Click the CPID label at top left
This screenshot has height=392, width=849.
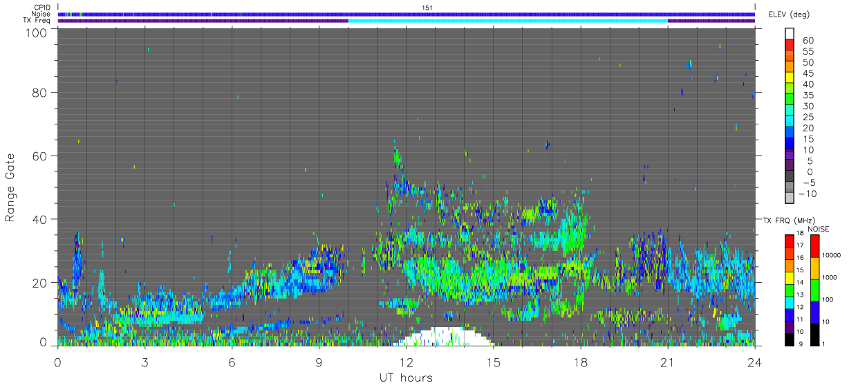[43, 8]
